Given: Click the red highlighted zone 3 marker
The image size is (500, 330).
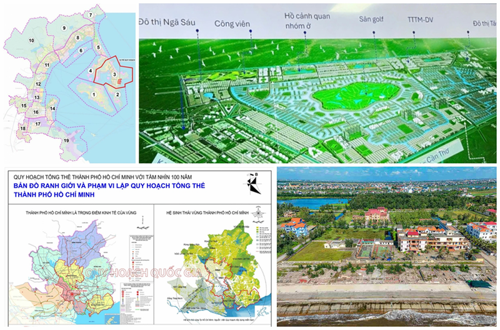Looking at the screenshot, I should tap(114, 75).
